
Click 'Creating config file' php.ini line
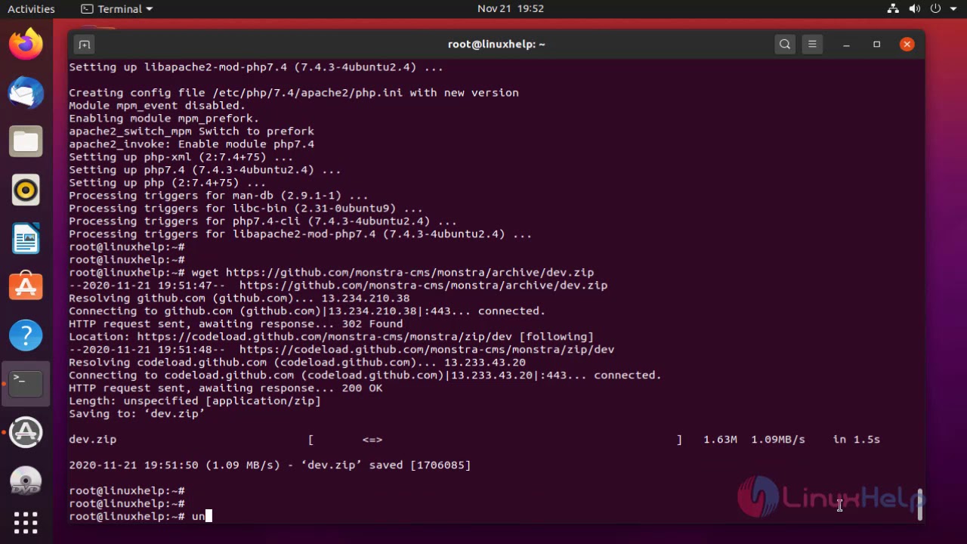tap(294, 93)
